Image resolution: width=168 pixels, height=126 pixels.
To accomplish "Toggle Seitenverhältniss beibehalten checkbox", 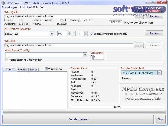I will coord(92,34).
